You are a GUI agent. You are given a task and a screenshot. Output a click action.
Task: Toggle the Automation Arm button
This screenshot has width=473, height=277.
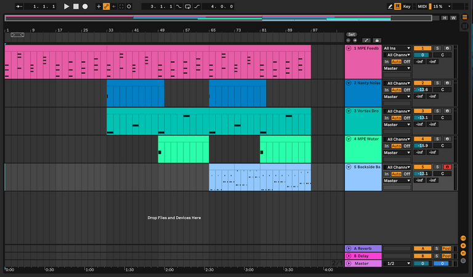click(106, 6)
